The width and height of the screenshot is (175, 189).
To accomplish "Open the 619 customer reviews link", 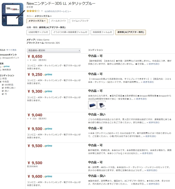I will point(58,11).
